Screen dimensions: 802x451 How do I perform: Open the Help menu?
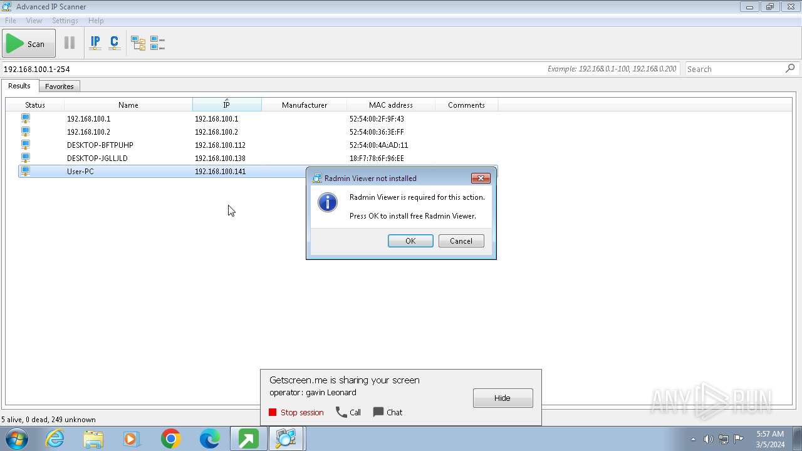pyautogui.click(x=96, y=21)
